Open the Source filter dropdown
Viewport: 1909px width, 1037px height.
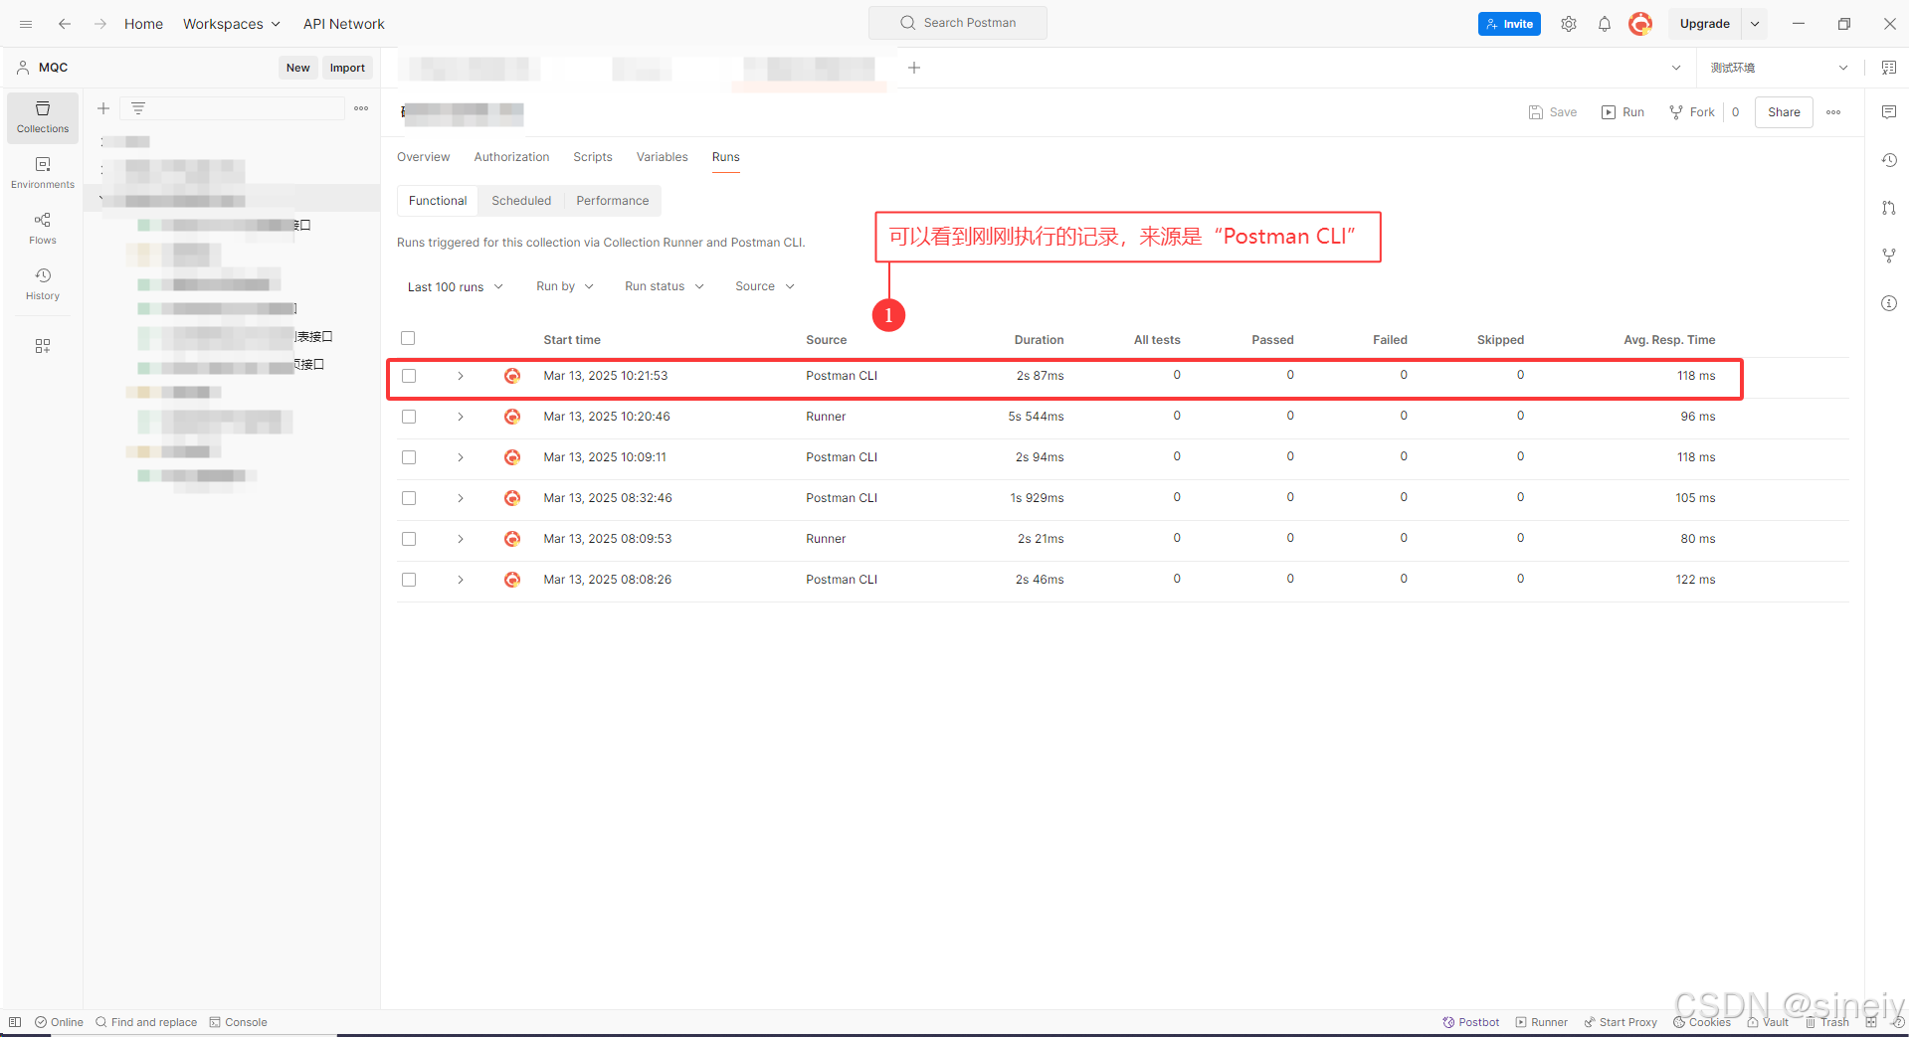click(765, 286)
